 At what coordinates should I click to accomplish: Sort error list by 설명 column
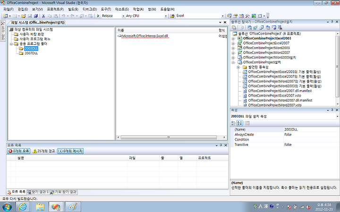[x=71, y=158]
